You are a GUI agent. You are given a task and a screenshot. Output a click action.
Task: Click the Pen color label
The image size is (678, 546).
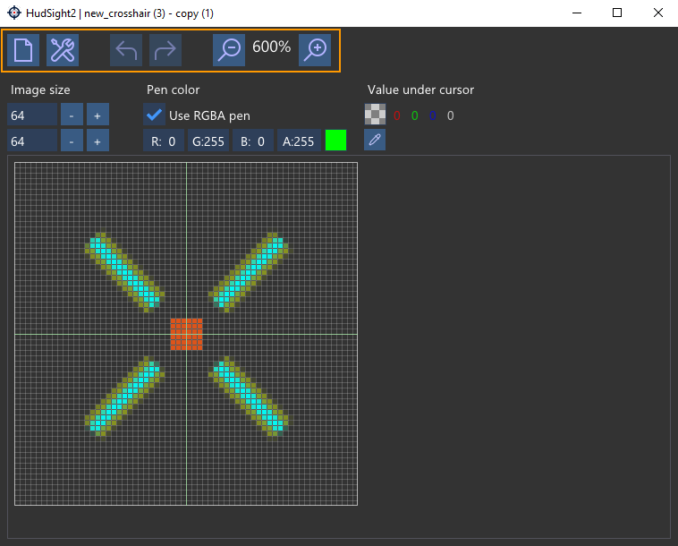(173, 90)
